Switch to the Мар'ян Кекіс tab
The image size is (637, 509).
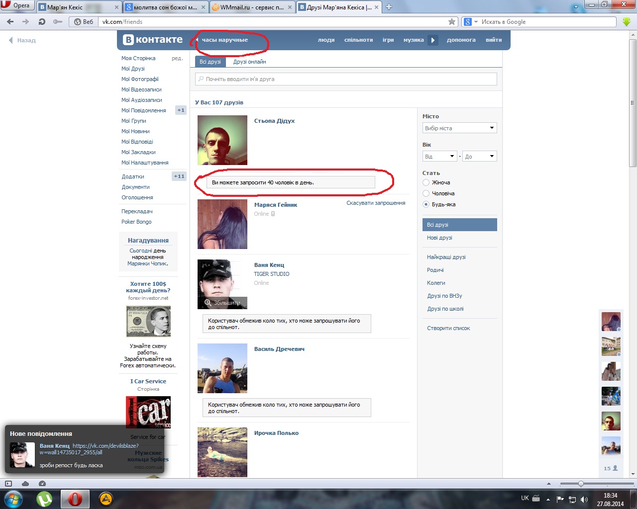79,7
